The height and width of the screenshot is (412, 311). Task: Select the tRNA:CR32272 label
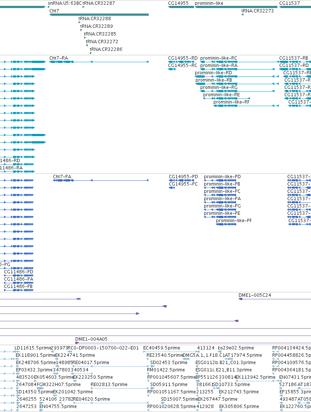[x=102, y=41]
